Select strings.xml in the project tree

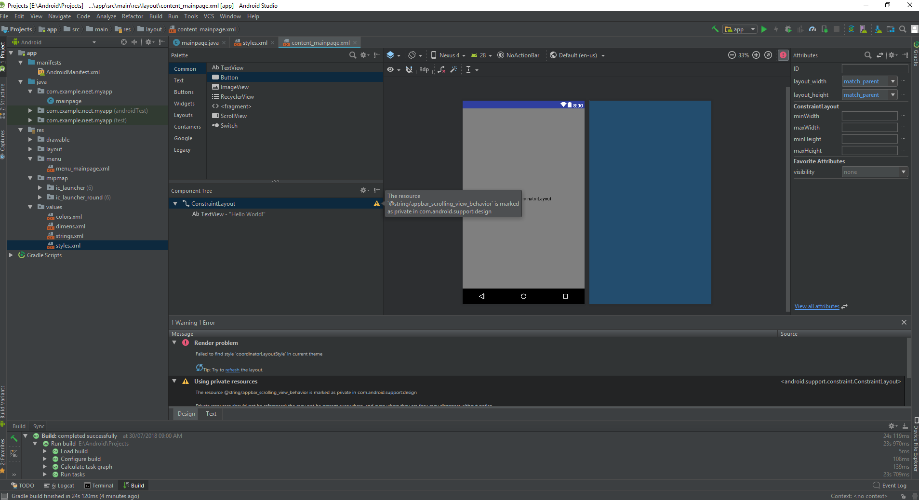pos(69,236)
